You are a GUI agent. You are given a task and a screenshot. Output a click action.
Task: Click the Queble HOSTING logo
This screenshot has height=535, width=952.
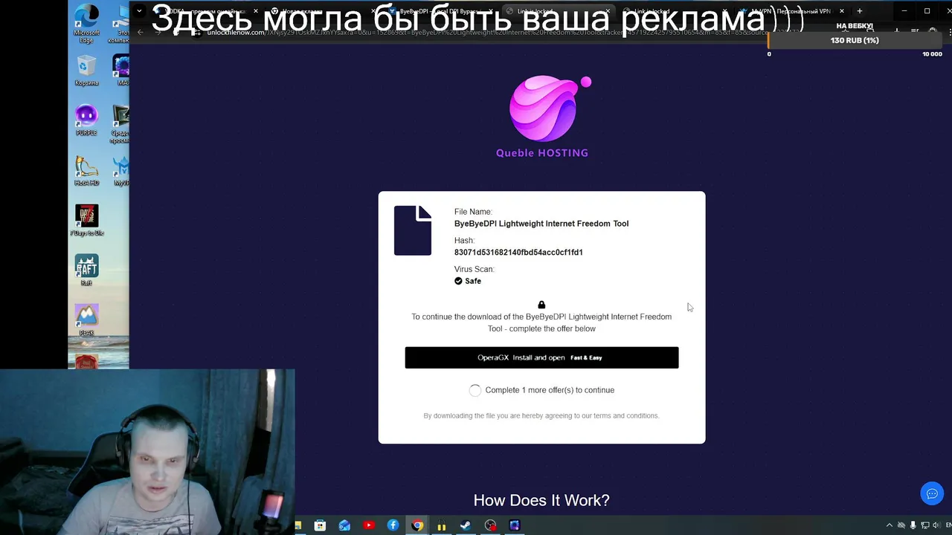tap(542, 117)
